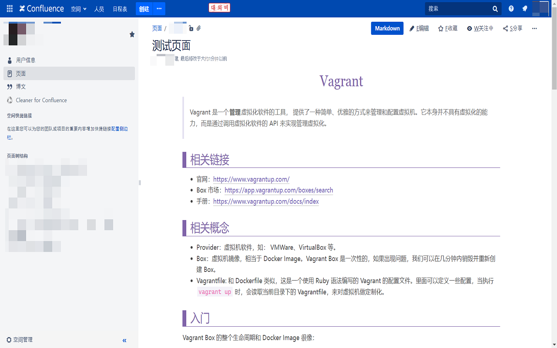Open create-from-template ellipsis button
The width and height of the screenshot is (557, 348).
[x=159, y=9]
